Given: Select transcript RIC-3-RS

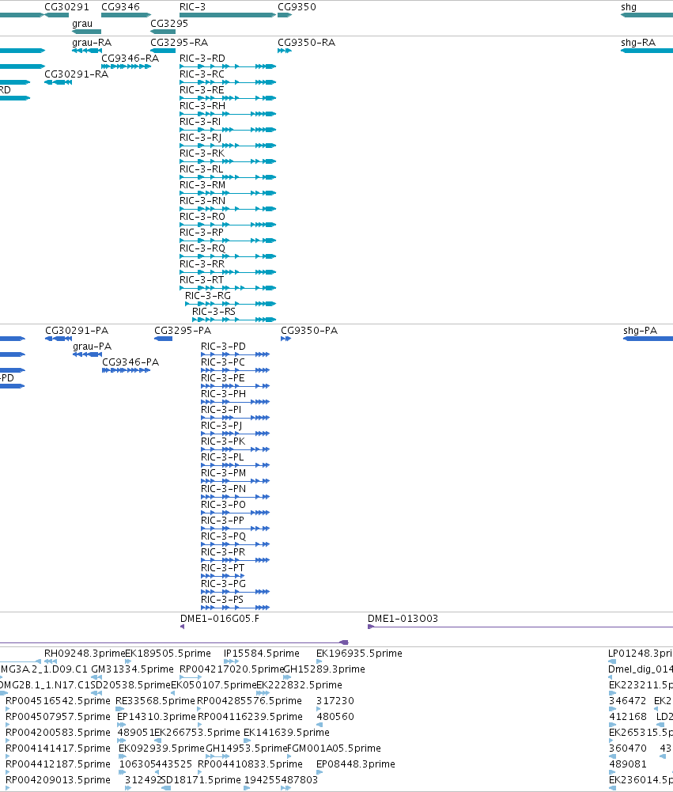Looking at the screenshot, I should (234, 320).
